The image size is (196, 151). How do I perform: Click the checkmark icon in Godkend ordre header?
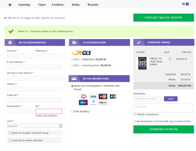(x=139, y=43)
